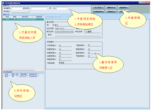Click the 体检编号 input field
Screen dimensions: 151x111
(17, 8)
